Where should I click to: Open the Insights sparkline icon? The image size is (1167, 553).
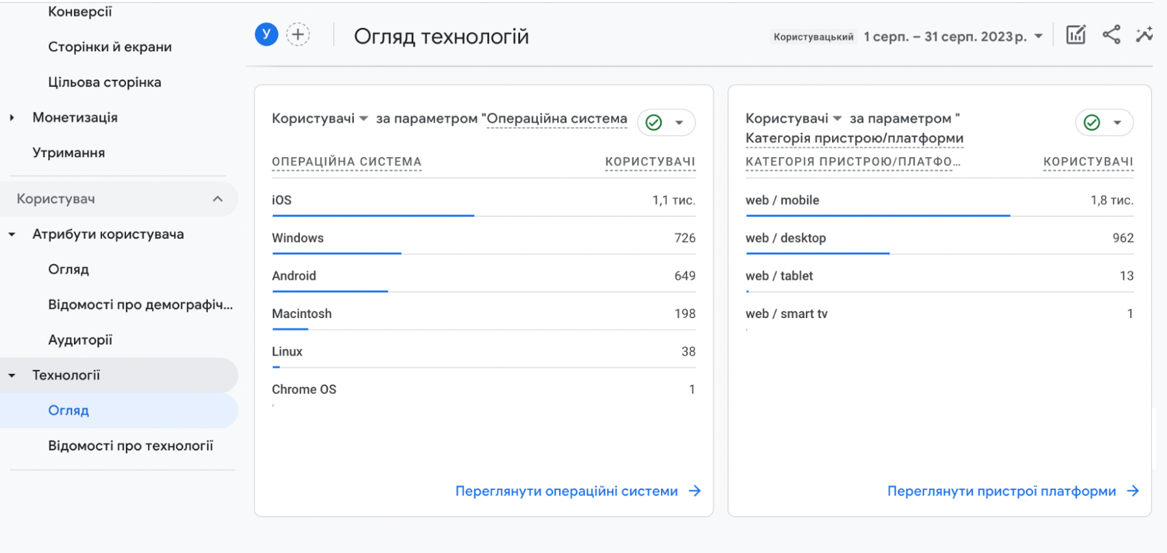1144,35
